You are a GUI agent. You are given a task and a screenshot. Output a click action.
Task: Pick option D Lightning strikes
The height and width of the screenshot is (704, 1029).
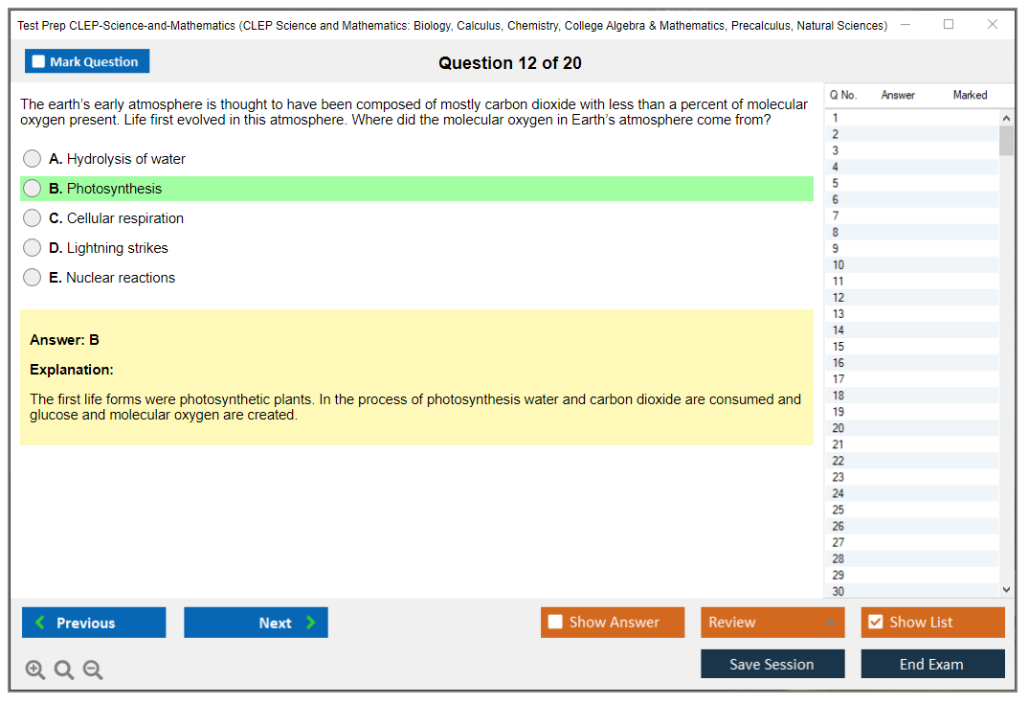(33, 248)
